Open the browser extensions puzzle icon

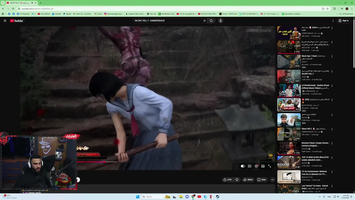click(x=334, y=9)
